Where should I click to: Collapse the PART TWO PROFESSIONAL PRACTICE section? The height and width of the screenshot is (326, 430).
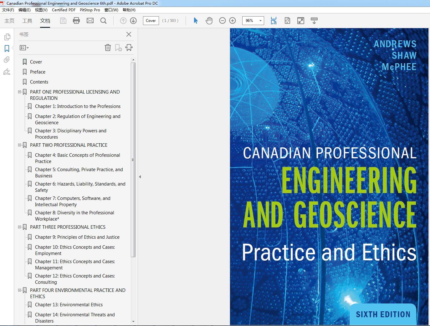(19, 145)
